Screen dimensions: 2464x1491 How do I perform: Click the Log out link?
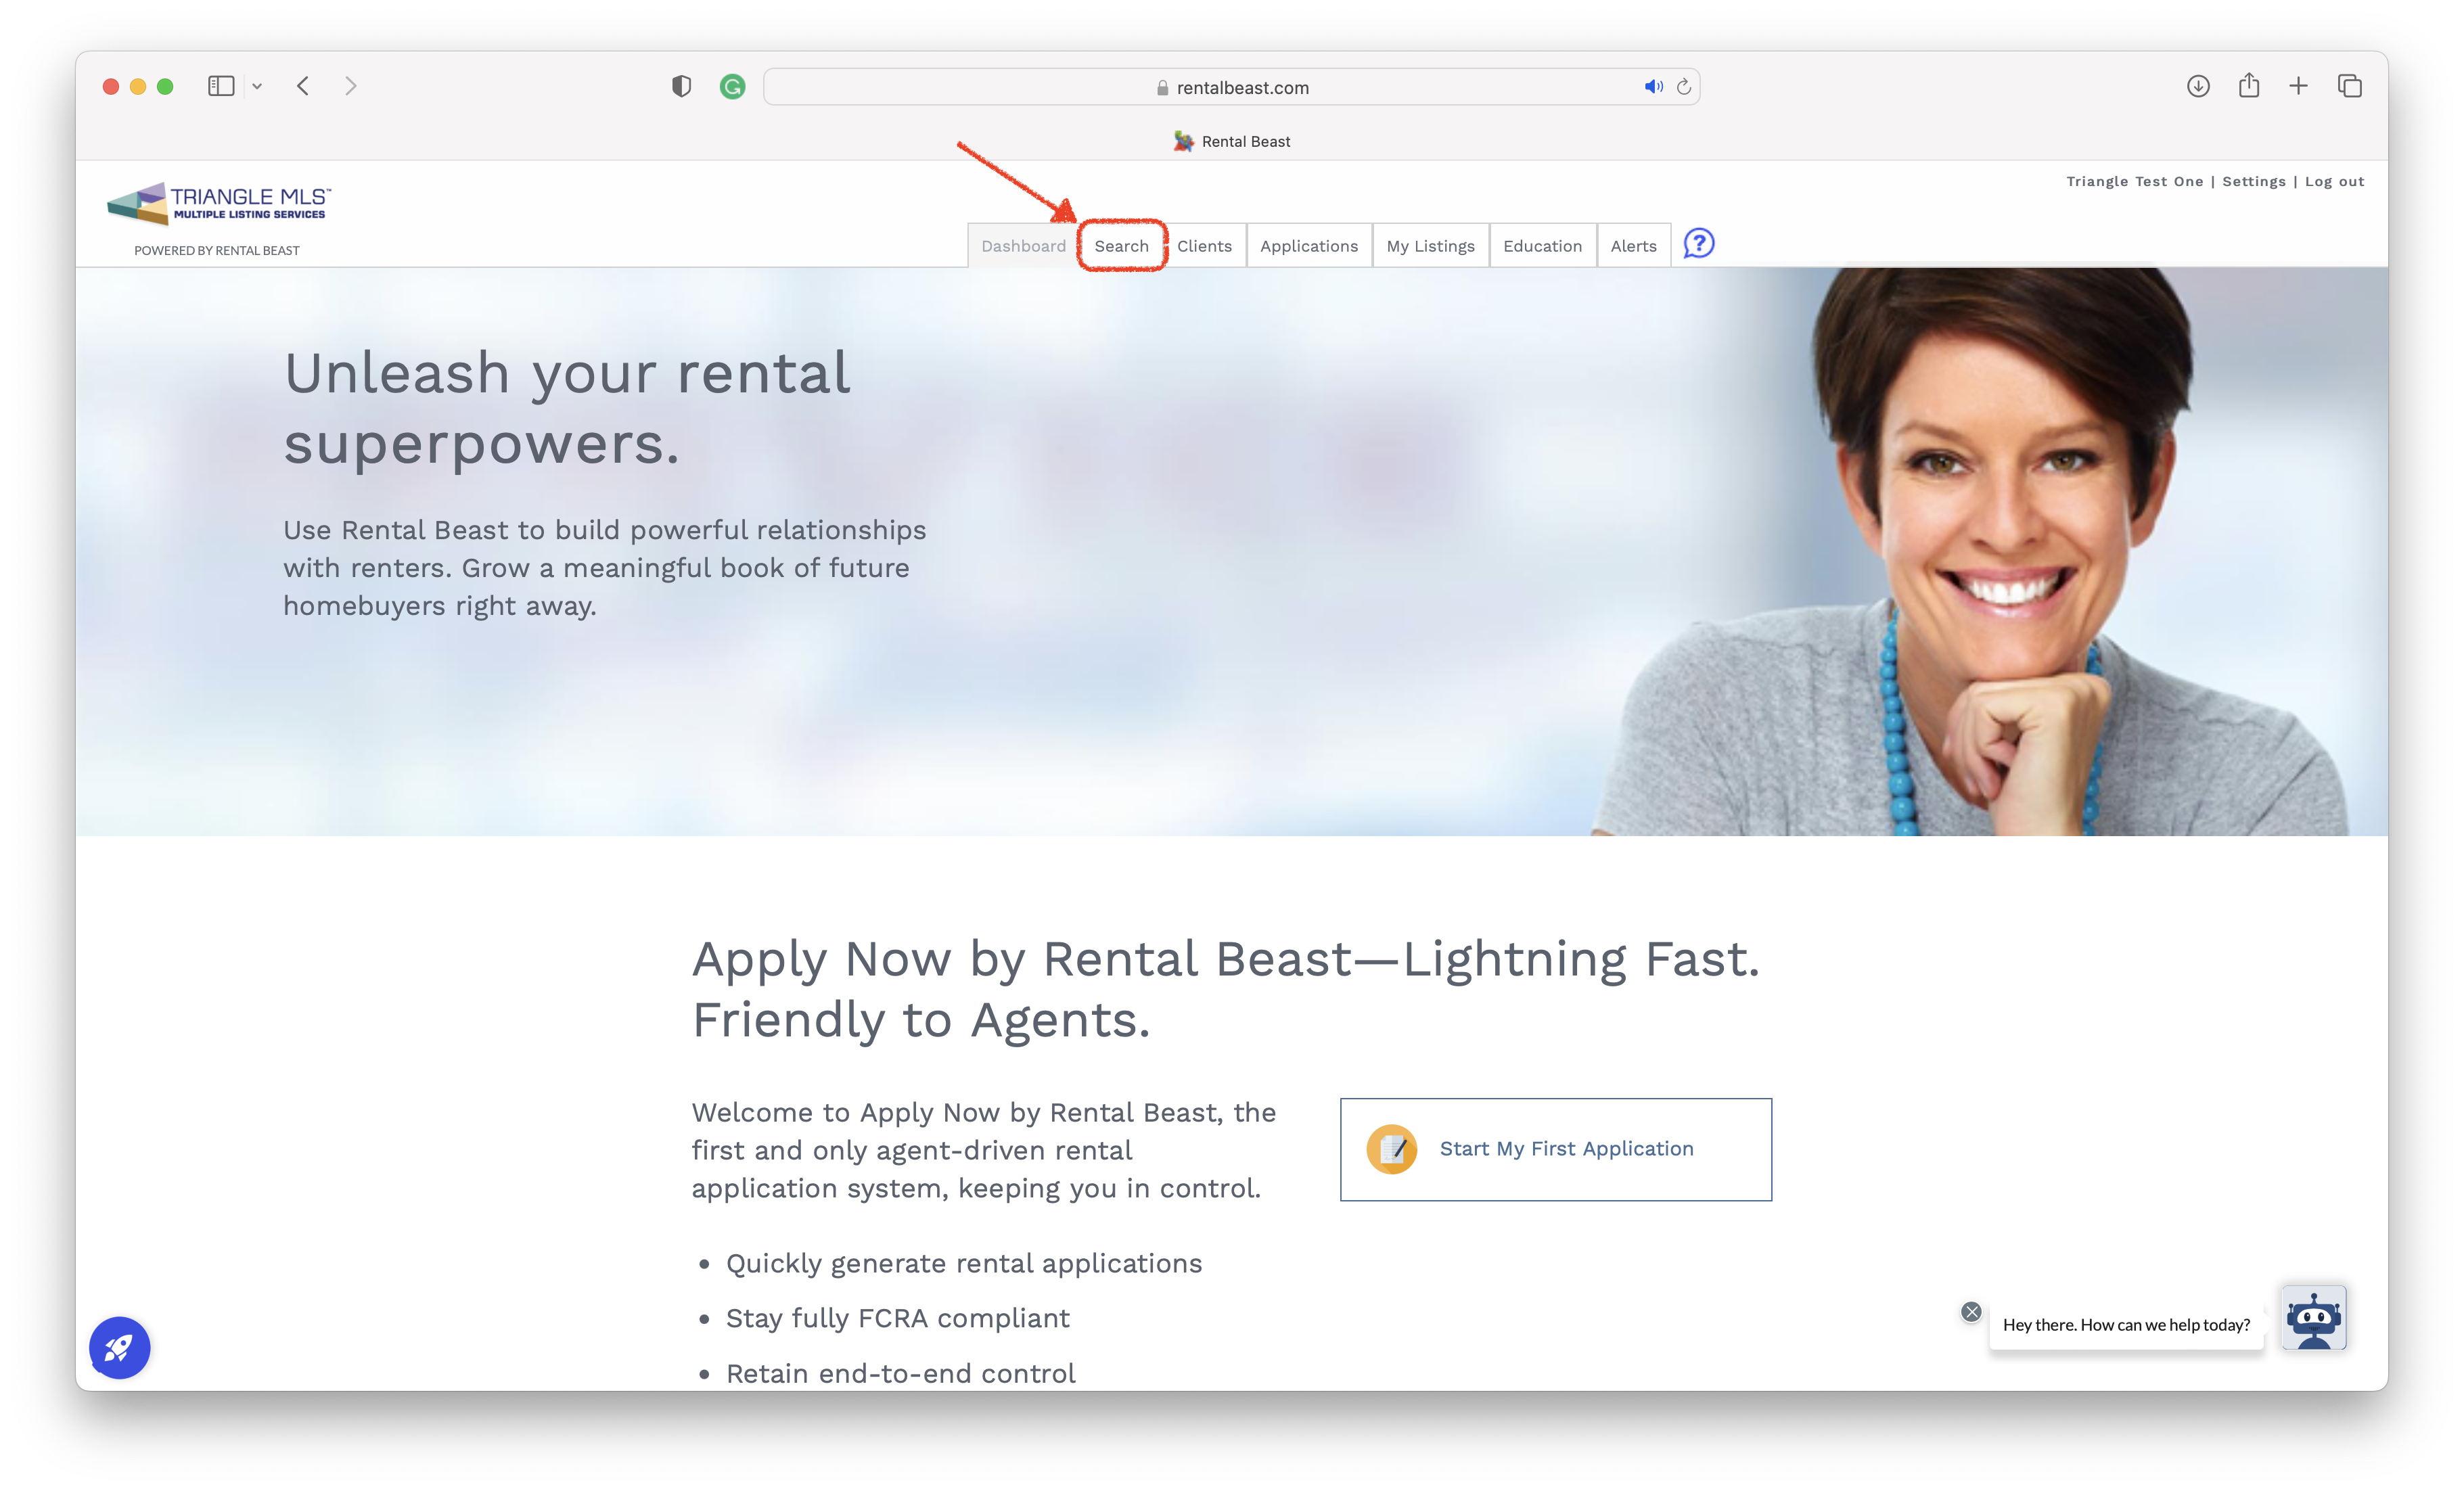(2334, 181)
